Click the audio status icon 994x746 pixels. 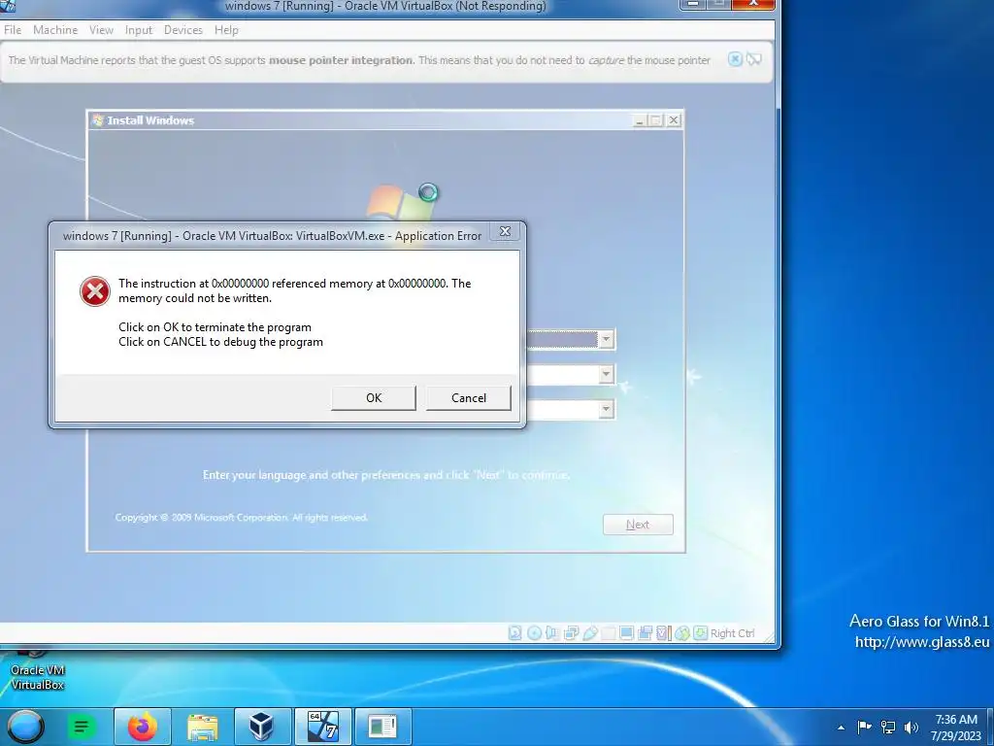point(552,633)
